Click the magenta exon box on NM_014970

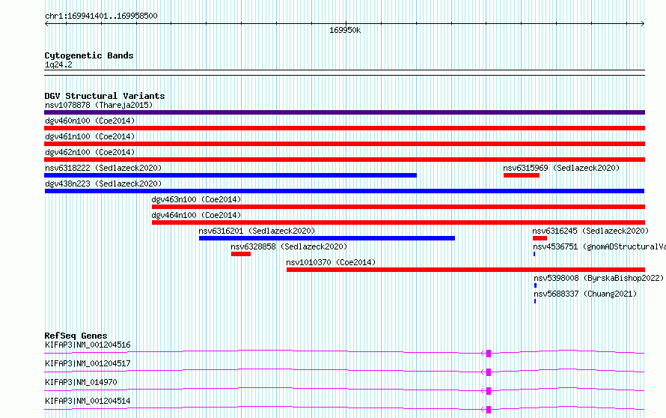point(489,391)
